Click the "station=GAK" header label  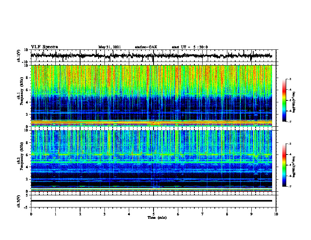pos(146,47)
